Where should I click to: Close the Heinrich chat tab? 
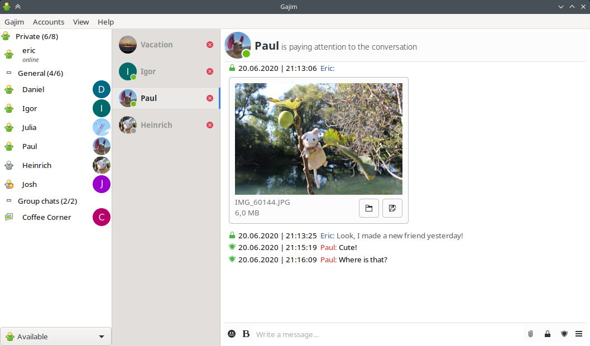pyautogui.click(x=210, y=125)
